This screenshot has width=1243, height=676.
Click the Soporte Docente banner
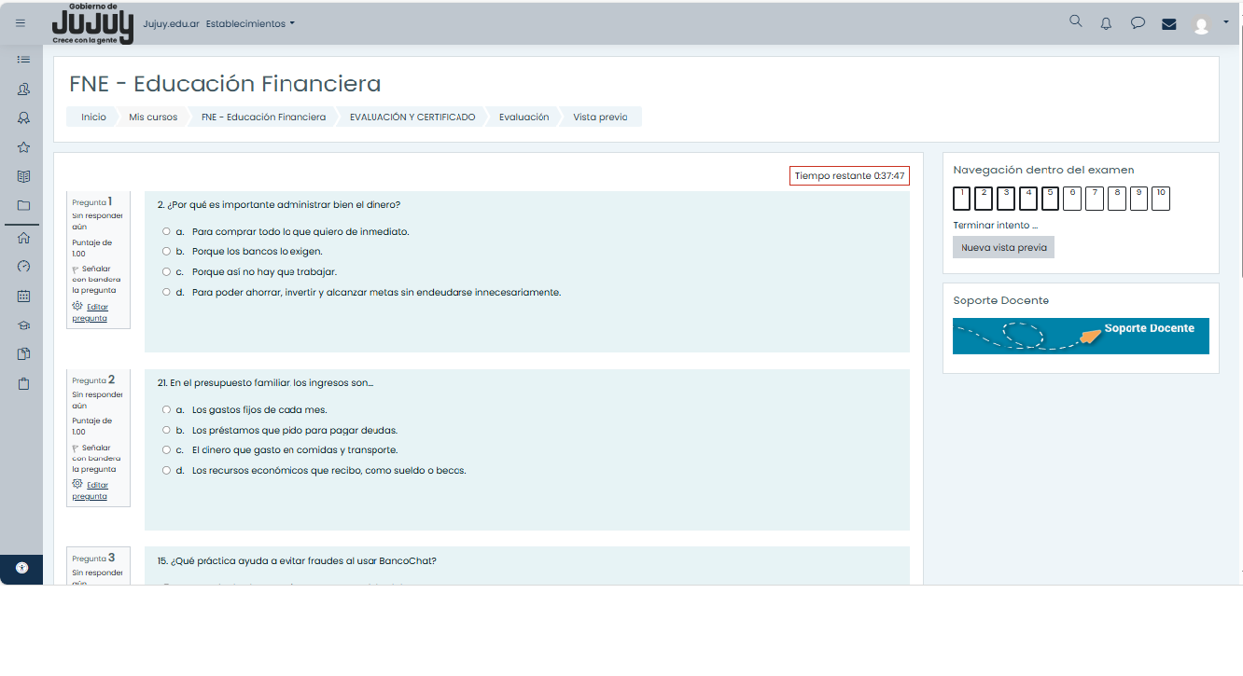tap(1081, 336)
